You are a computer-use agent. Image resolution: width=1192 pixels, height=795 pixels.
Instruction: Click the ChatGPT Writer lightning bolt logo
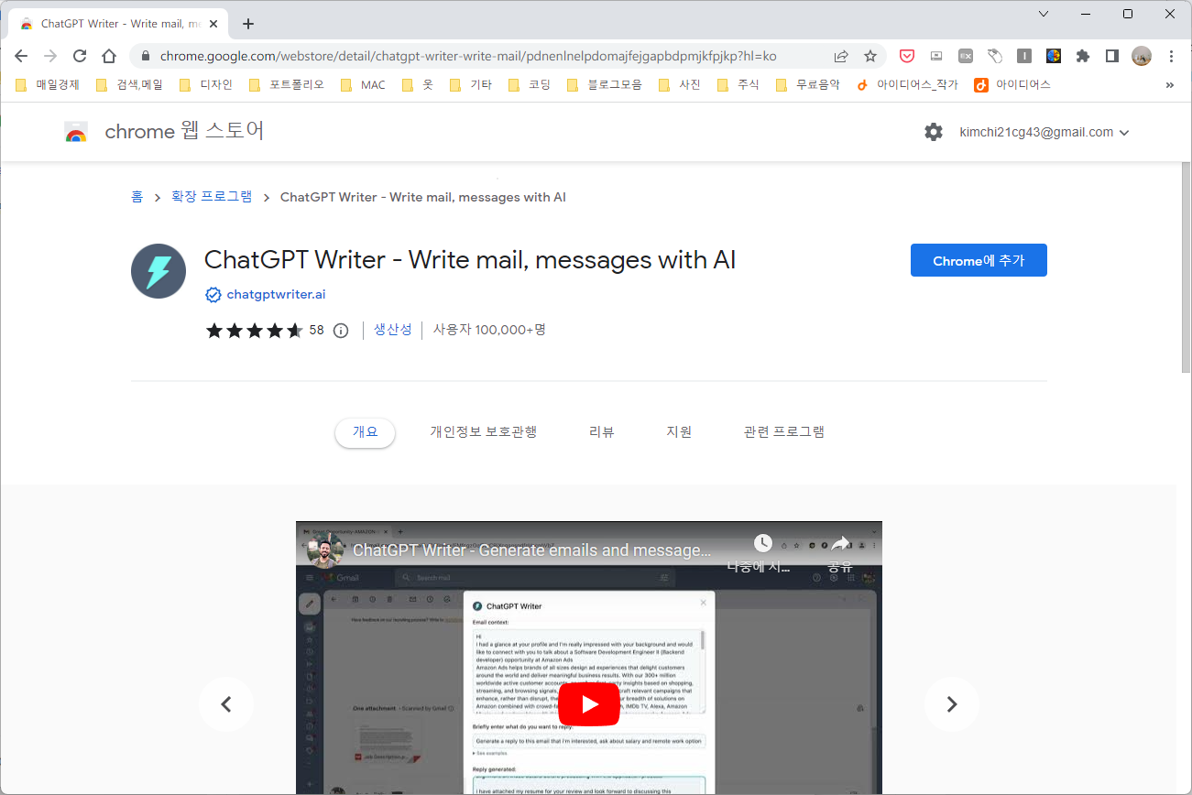(159, 271)
